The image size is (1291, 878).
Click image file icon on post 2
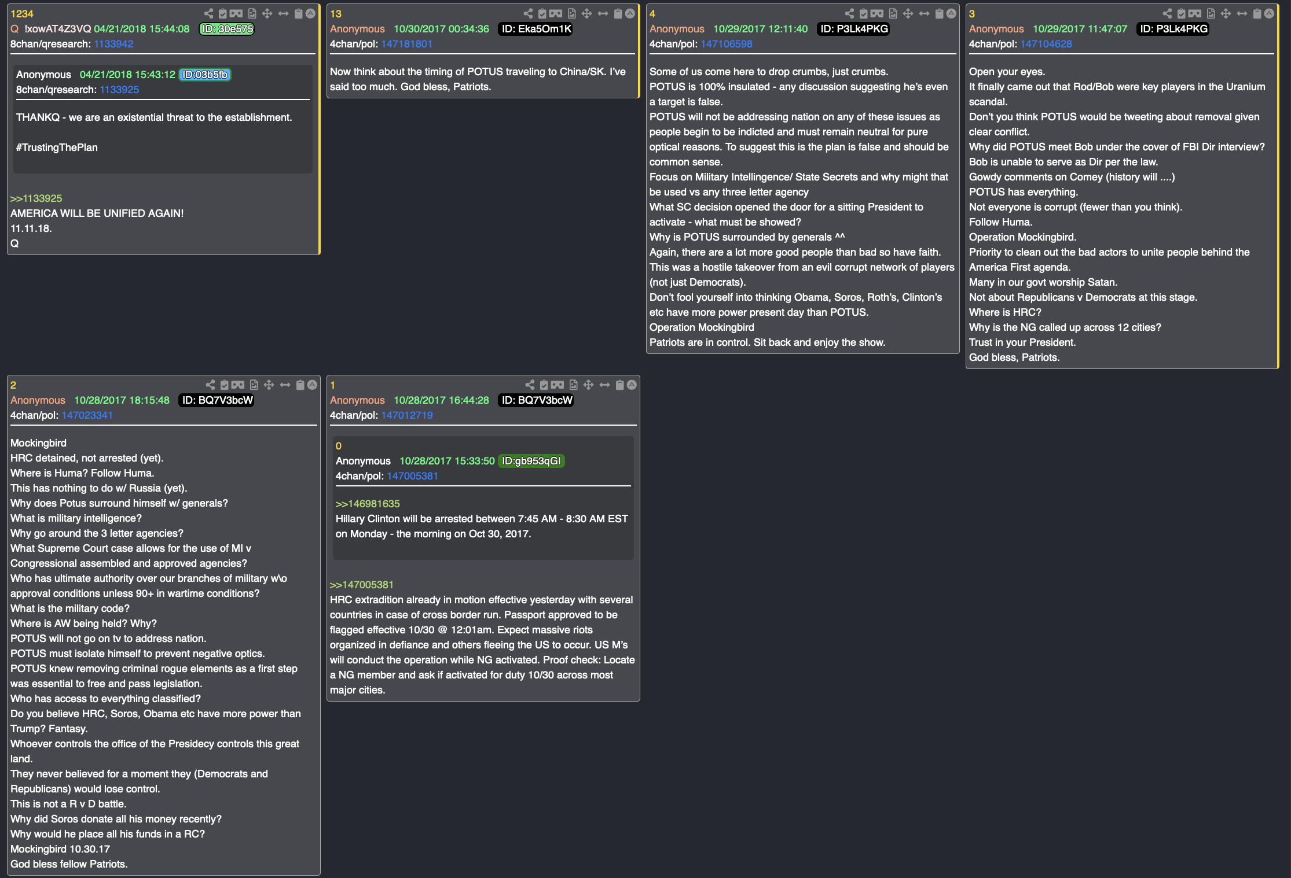(254, 385)
